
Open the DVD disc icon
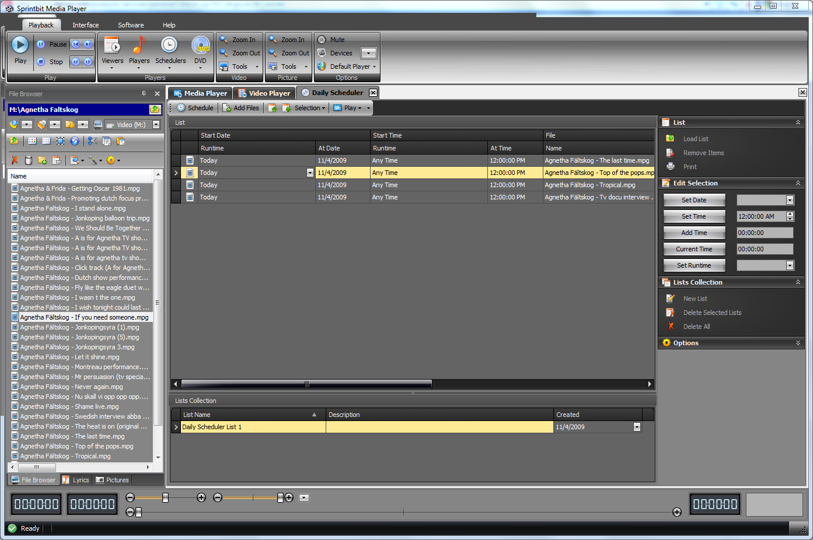click(200, 45)
